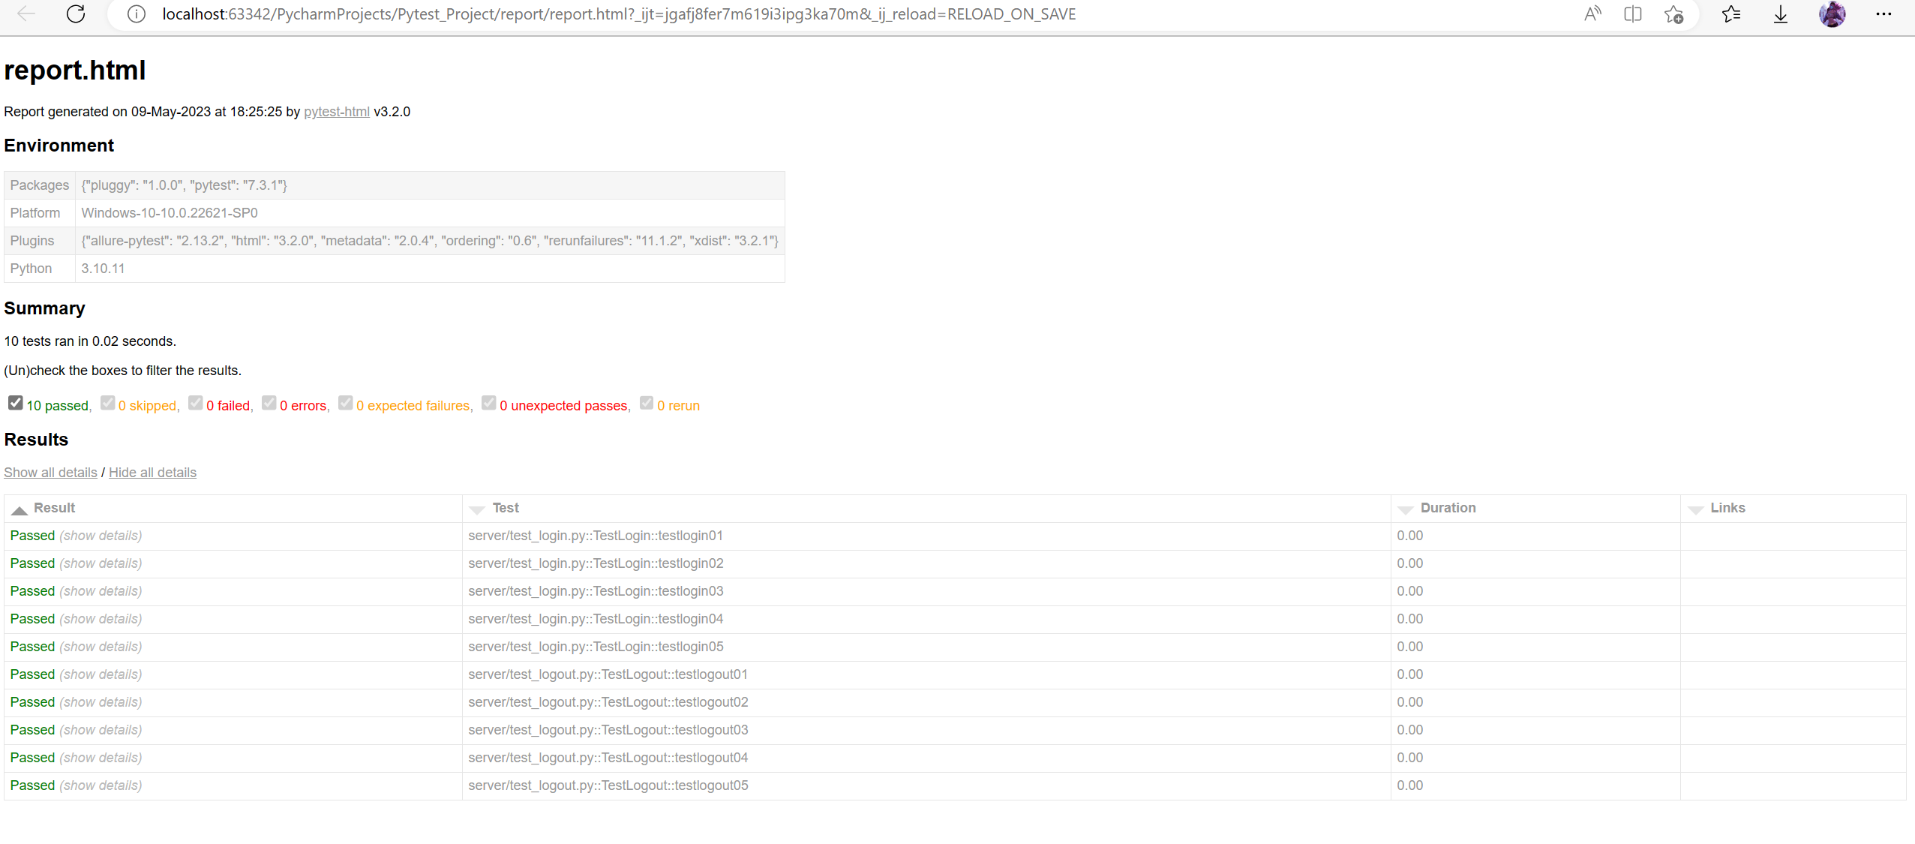Click the browser address bar URL

[x=618, y=14]
